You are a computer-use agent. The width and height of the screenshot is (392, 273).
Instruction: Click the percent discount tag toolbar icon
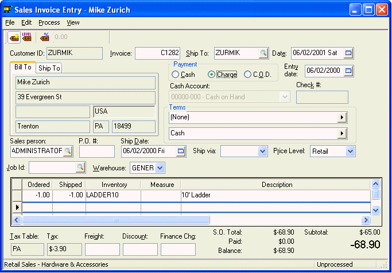click(x=45, y=37)
